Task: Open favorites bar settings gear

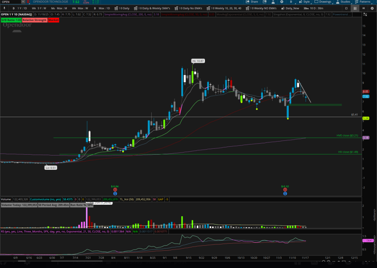Action: pos(372,8)
